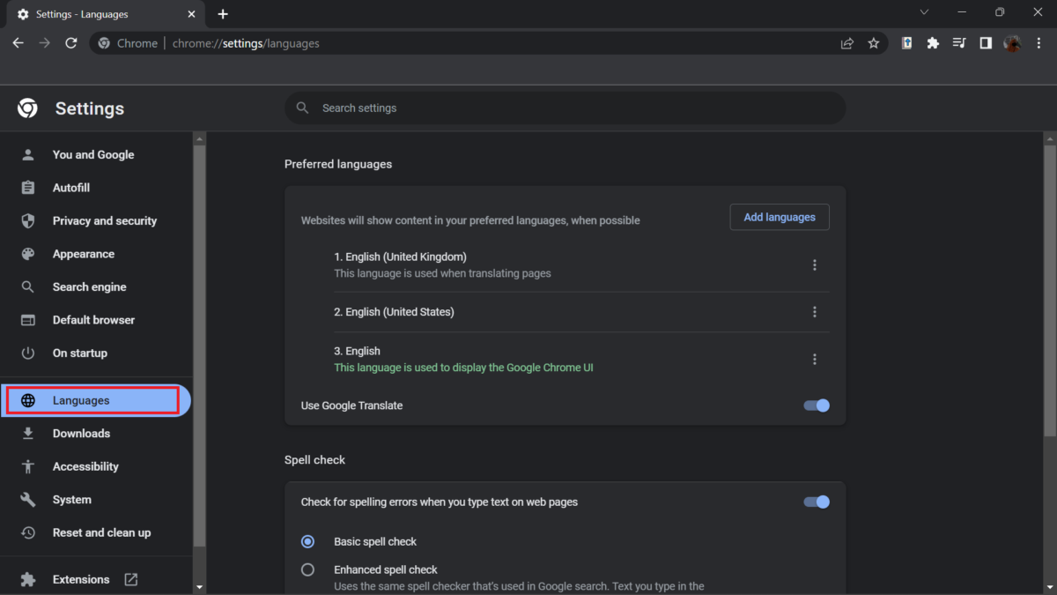Select Enhanced spell check radio button
This screenshot has height=595, width=1057.
307,569
